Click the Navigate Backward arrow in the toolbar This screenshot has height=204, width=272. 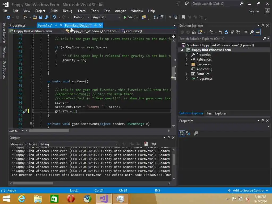point(8,17)
